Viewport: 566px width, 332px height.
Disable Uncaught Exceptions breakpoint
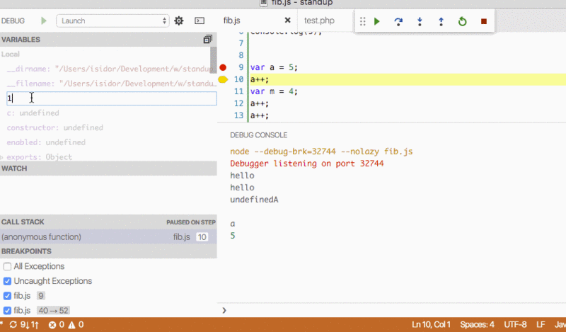7,281
